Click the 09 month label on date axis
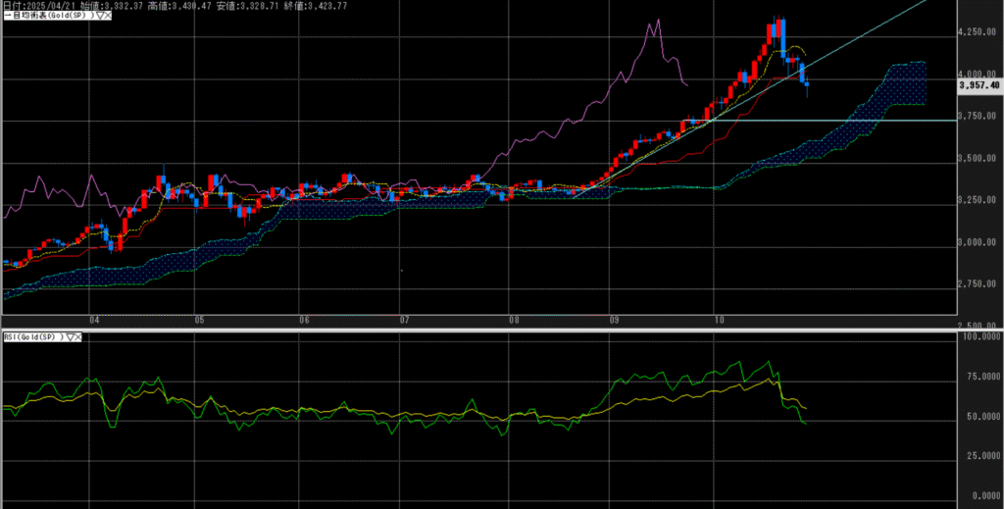The image size is (1004, 509). (x=614, y=320)
